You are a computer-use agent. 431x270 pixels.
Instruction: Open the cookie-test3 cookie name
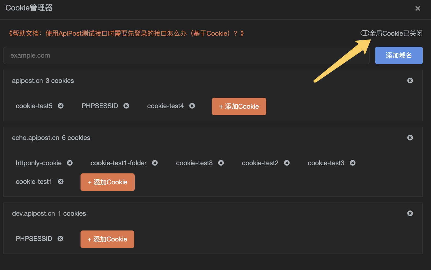point(326,163)
